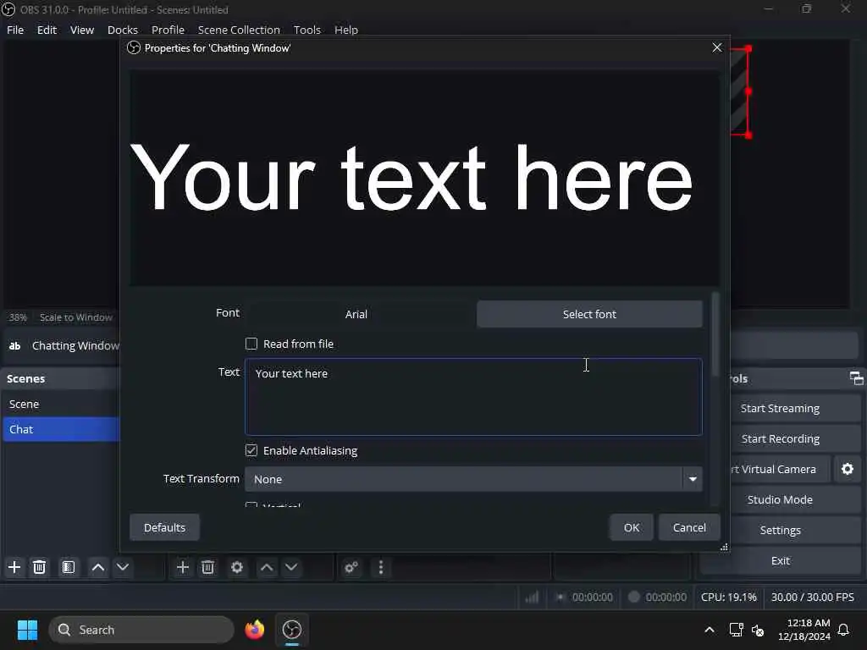Viewport: 867px width, 650px height.
Task: Click OBS logo in Properties dialog title
Action: [x=133, y=47]
